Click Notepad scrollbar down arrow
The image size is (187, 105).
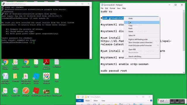coord(184,72)
